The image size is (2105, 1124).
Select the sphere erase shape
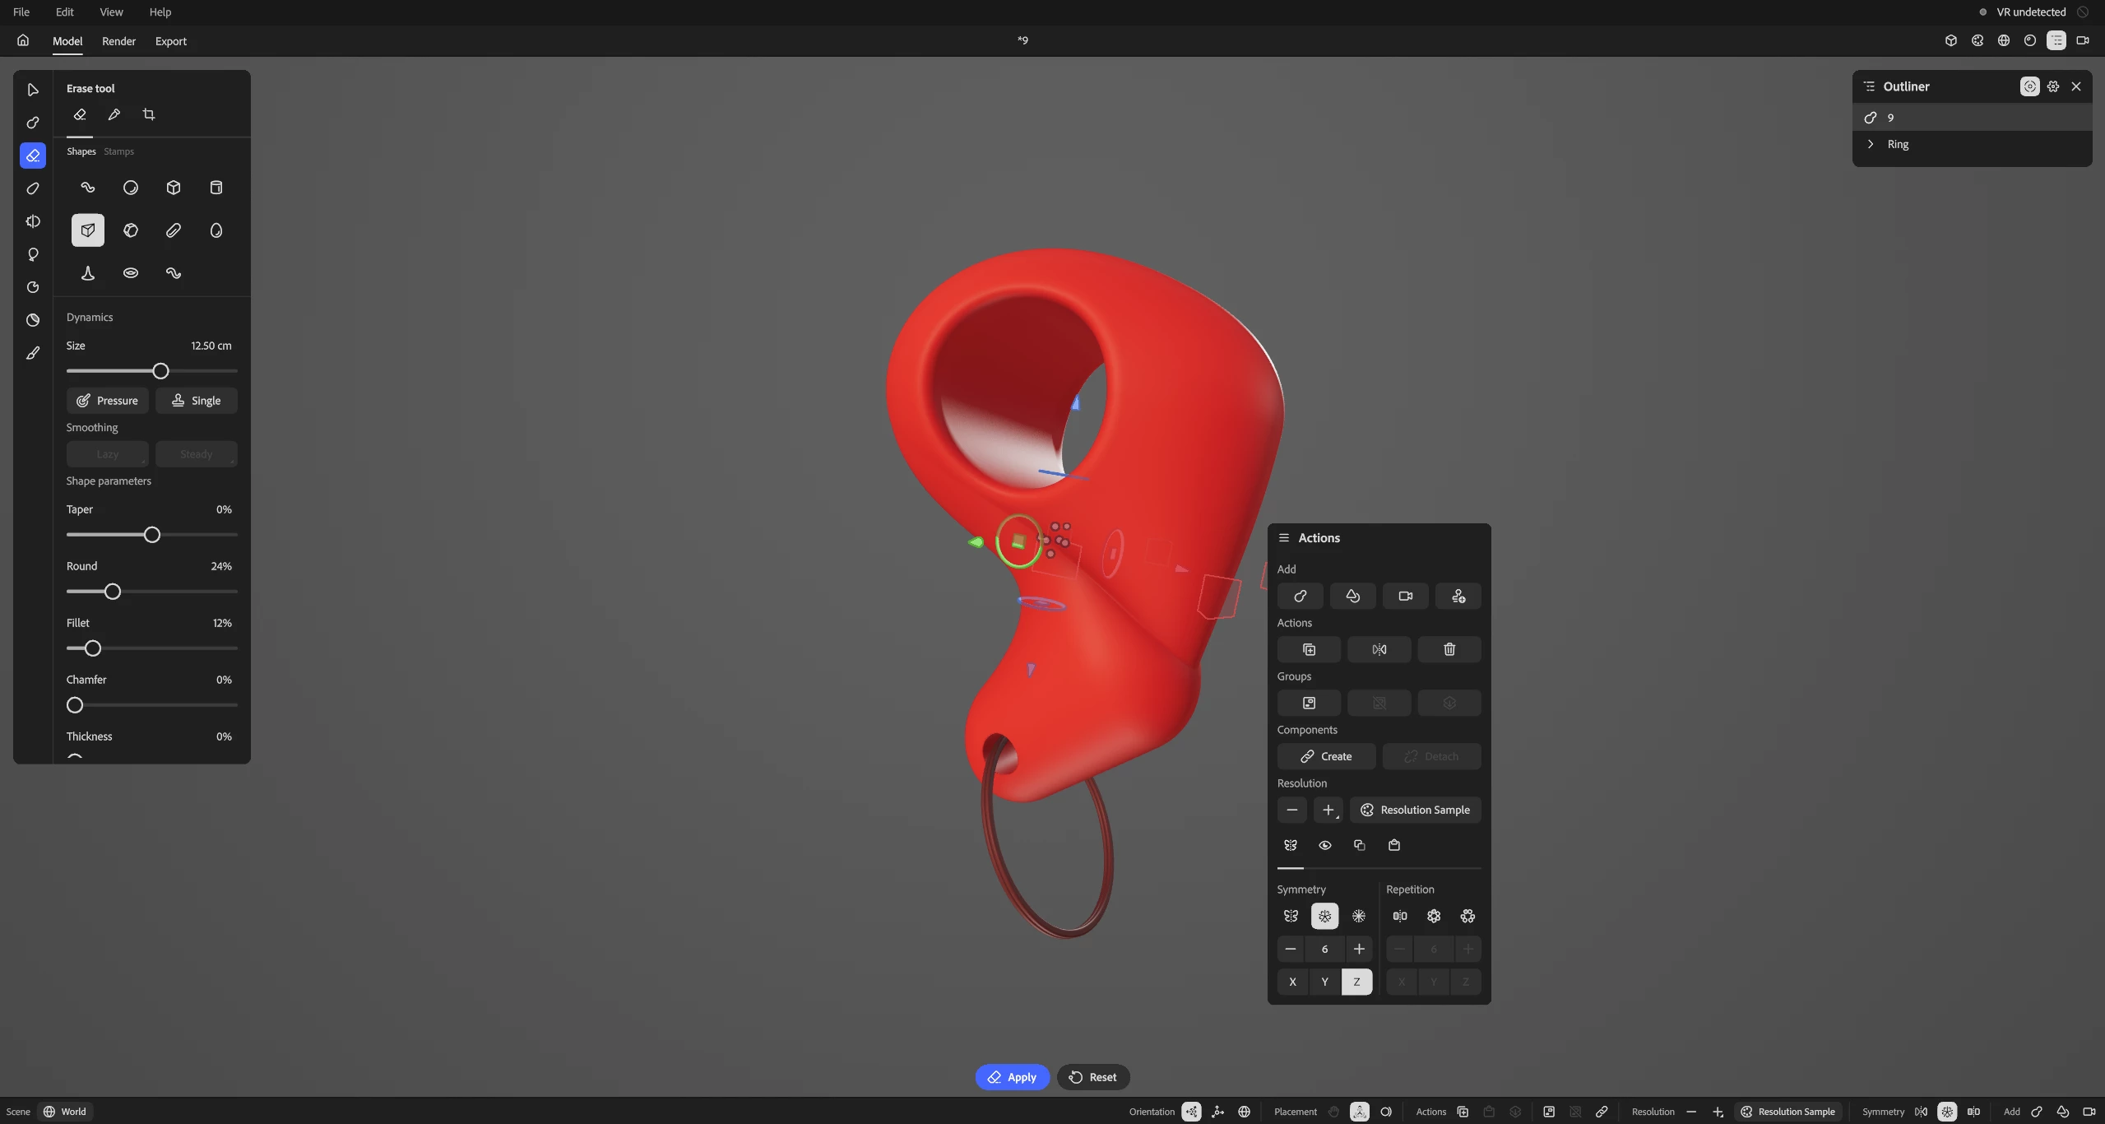pyautogui.click(x=131, y=188)
